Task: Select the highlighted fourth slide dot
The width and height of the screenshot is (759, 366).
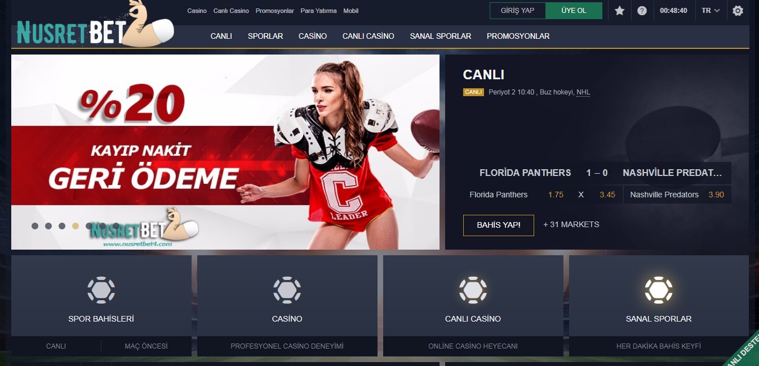Action: coord(76,226)
